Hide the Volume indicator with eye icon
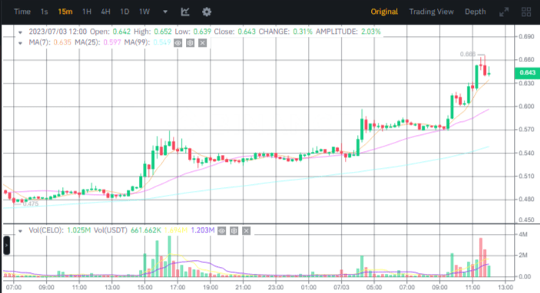 (x=222, y=231)
